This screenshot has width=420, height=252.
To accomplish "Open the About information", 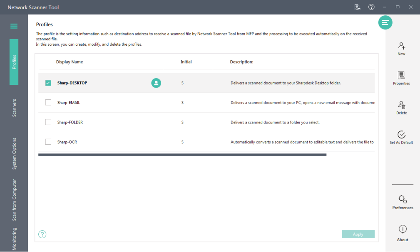I will pyautogui.click(x=403, y=234).
